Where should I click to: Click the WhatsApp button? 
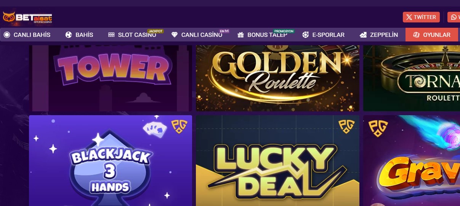pos(454,17)
